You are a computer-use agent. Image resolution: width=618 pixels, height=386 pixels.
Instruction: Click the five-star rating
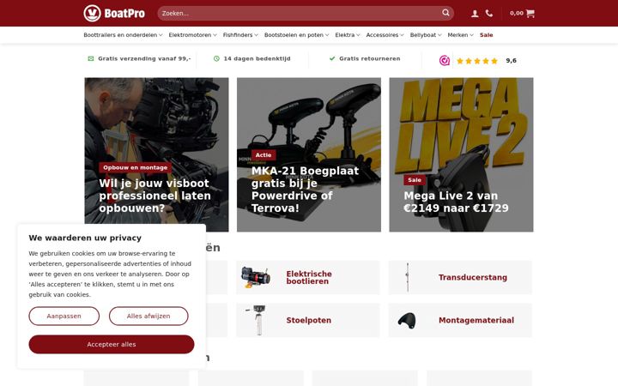point(477,61)
